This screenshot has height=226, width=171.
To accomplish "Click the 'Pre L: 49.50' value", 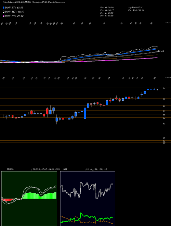I will [107, 13].
